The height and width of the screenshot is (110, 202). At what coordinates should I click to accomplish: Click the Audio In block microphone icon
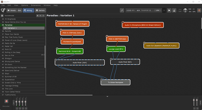tap(123, 22)
